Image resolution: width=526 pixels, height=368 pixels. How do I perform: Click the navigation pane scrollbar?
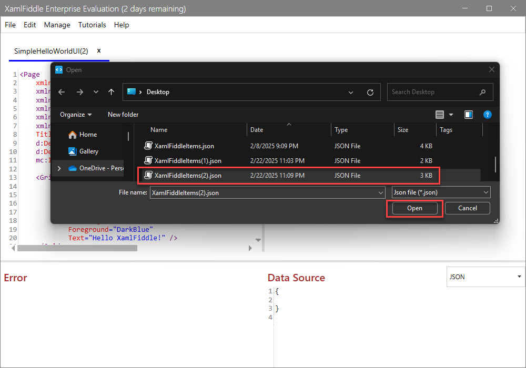click(128, 136)
